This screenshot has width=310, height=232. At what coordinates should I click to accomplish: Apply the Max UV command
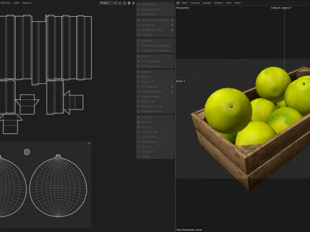[x=155, y=56]
